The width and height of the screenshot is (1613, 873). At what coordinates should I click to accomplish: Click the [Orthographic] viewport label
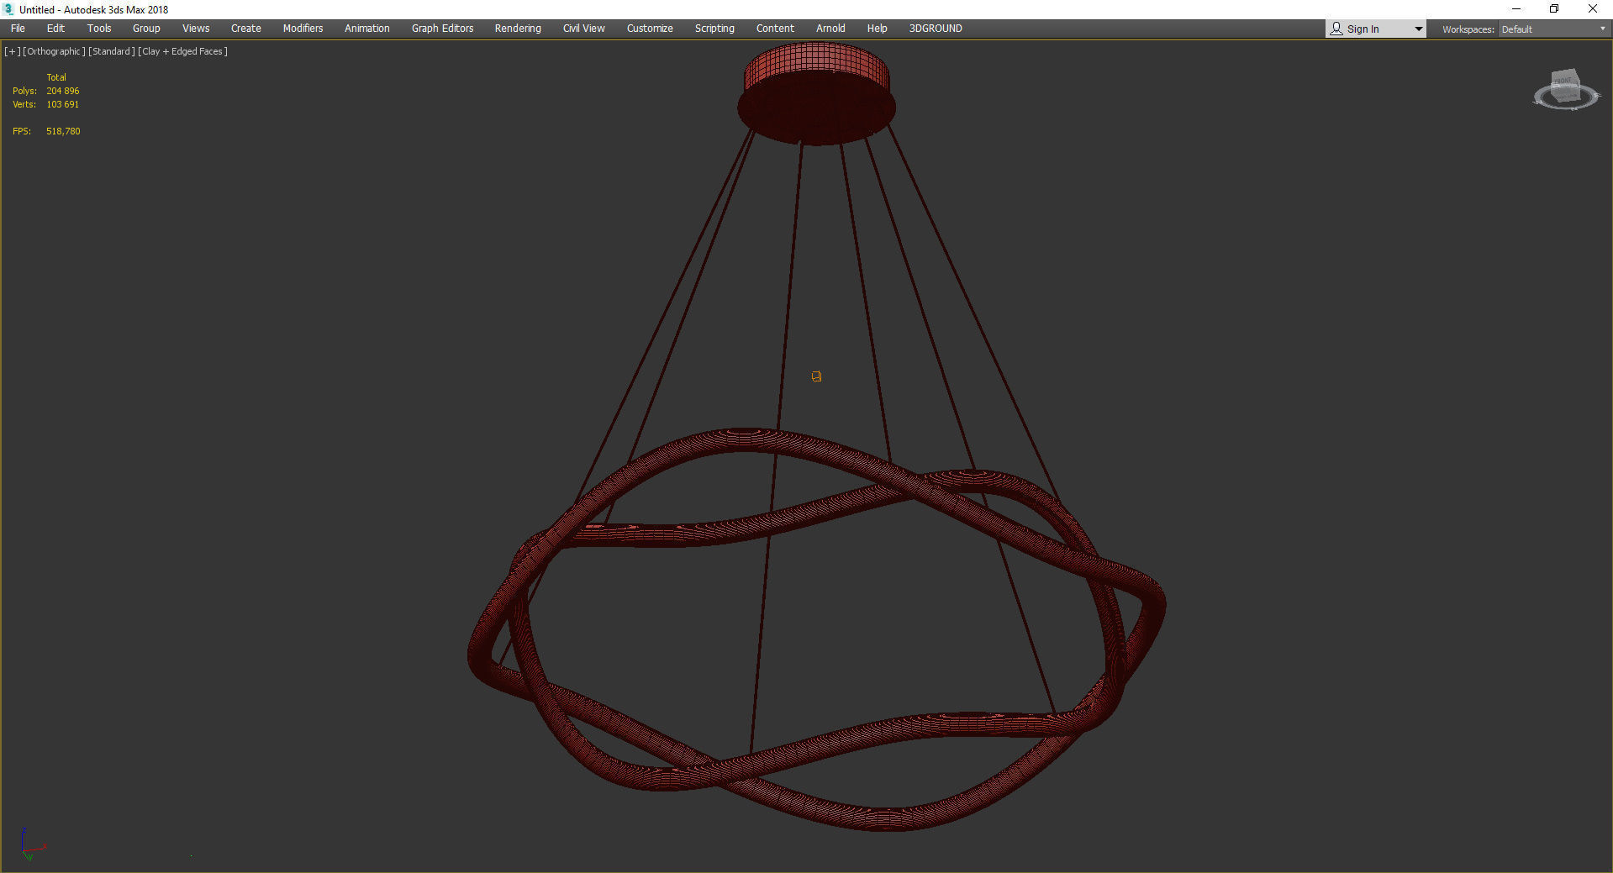coord(54,51)
